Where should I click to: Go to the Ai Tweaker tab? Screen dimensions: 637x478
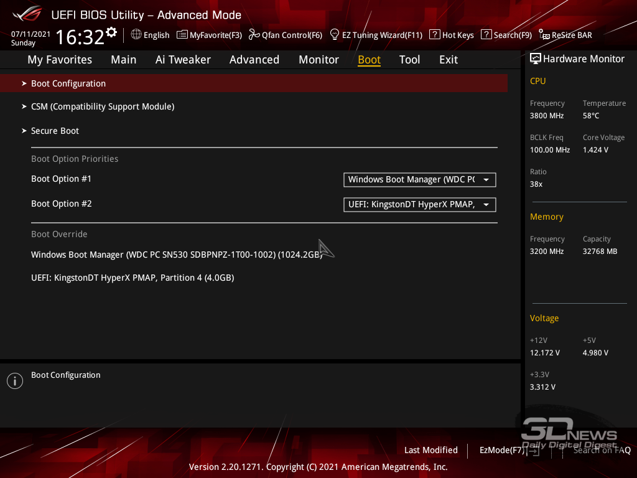(183, 60)
